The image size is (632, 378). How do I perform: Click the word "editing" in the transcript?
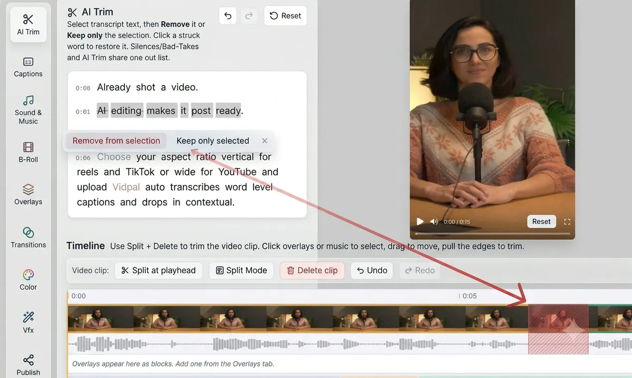[126, 110]
